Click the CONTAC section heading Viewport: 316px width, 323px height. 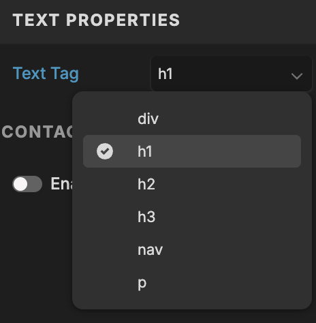37,132
